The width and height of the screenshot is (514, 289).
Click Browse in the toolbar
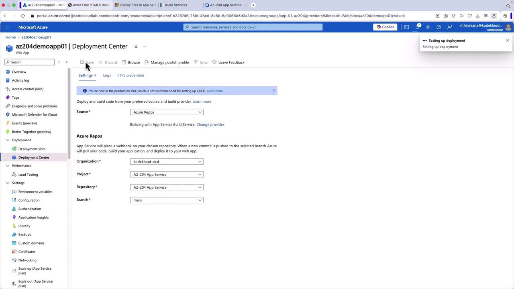[131, 62]
